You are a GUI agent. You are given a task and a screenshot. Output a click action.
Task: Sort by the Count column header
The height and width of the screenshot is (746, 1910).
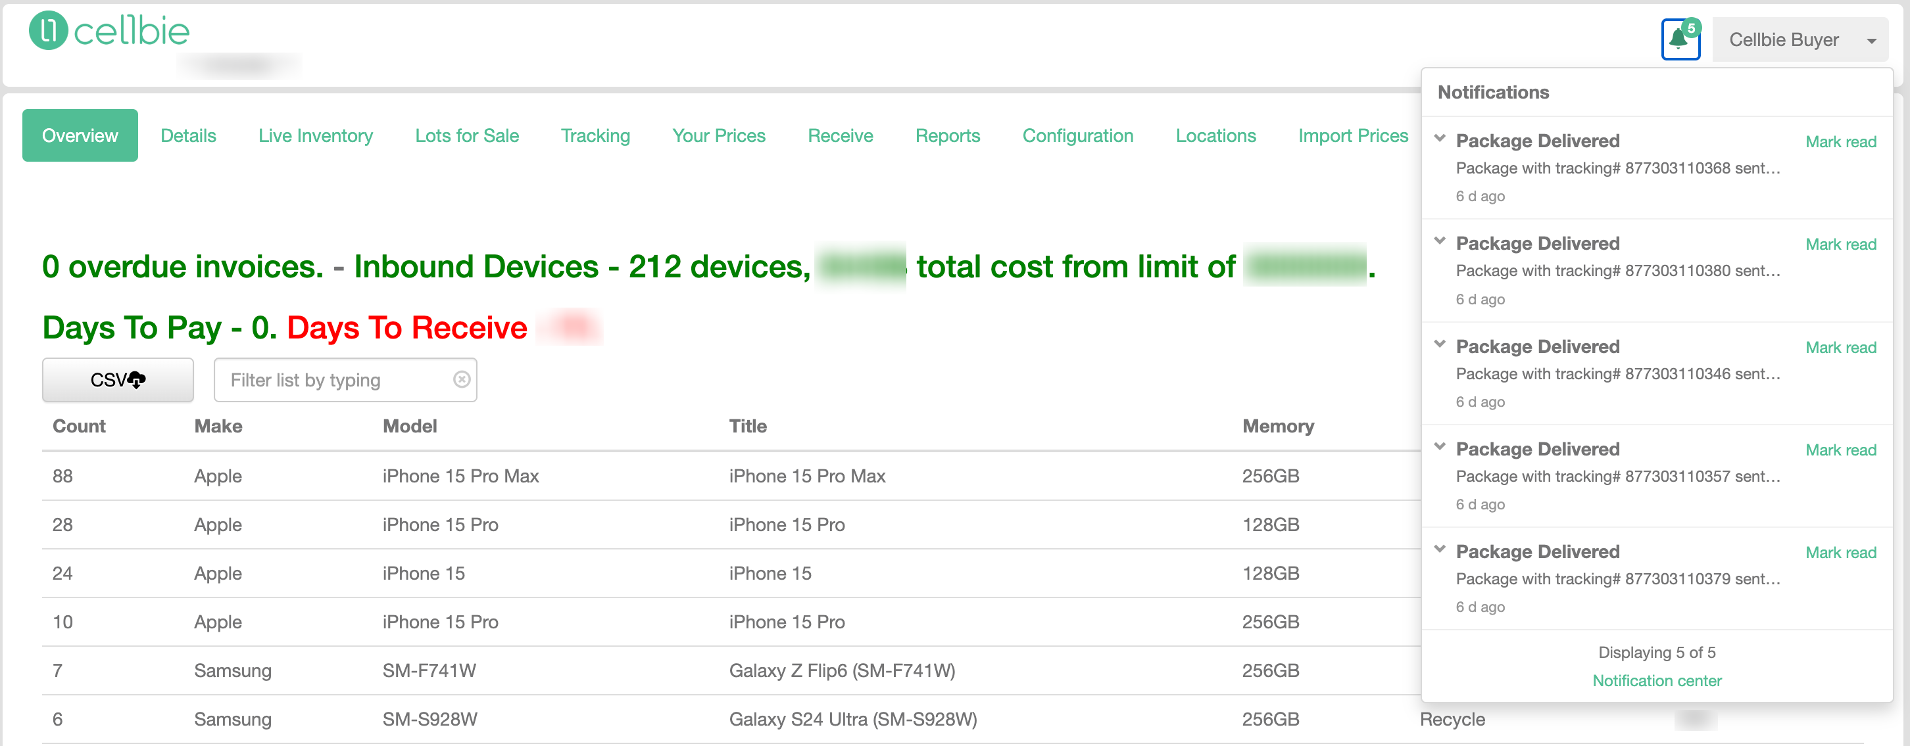pos(78,426)
